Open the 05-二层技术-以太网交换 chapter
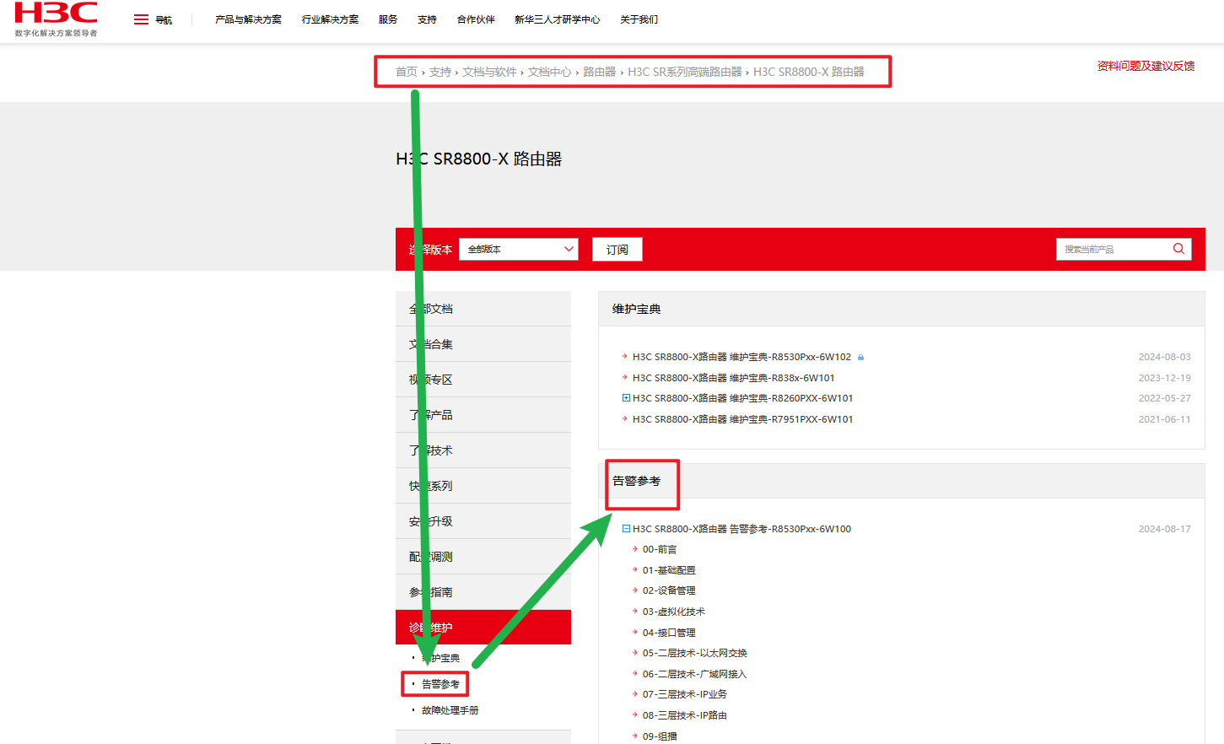This screenshot has width=1224, height=744. tap(695, 653)
